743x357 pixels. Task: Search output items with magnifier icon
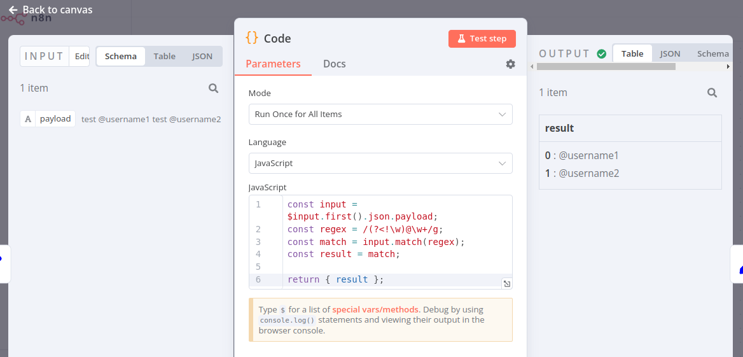click(x=712, y=93)
